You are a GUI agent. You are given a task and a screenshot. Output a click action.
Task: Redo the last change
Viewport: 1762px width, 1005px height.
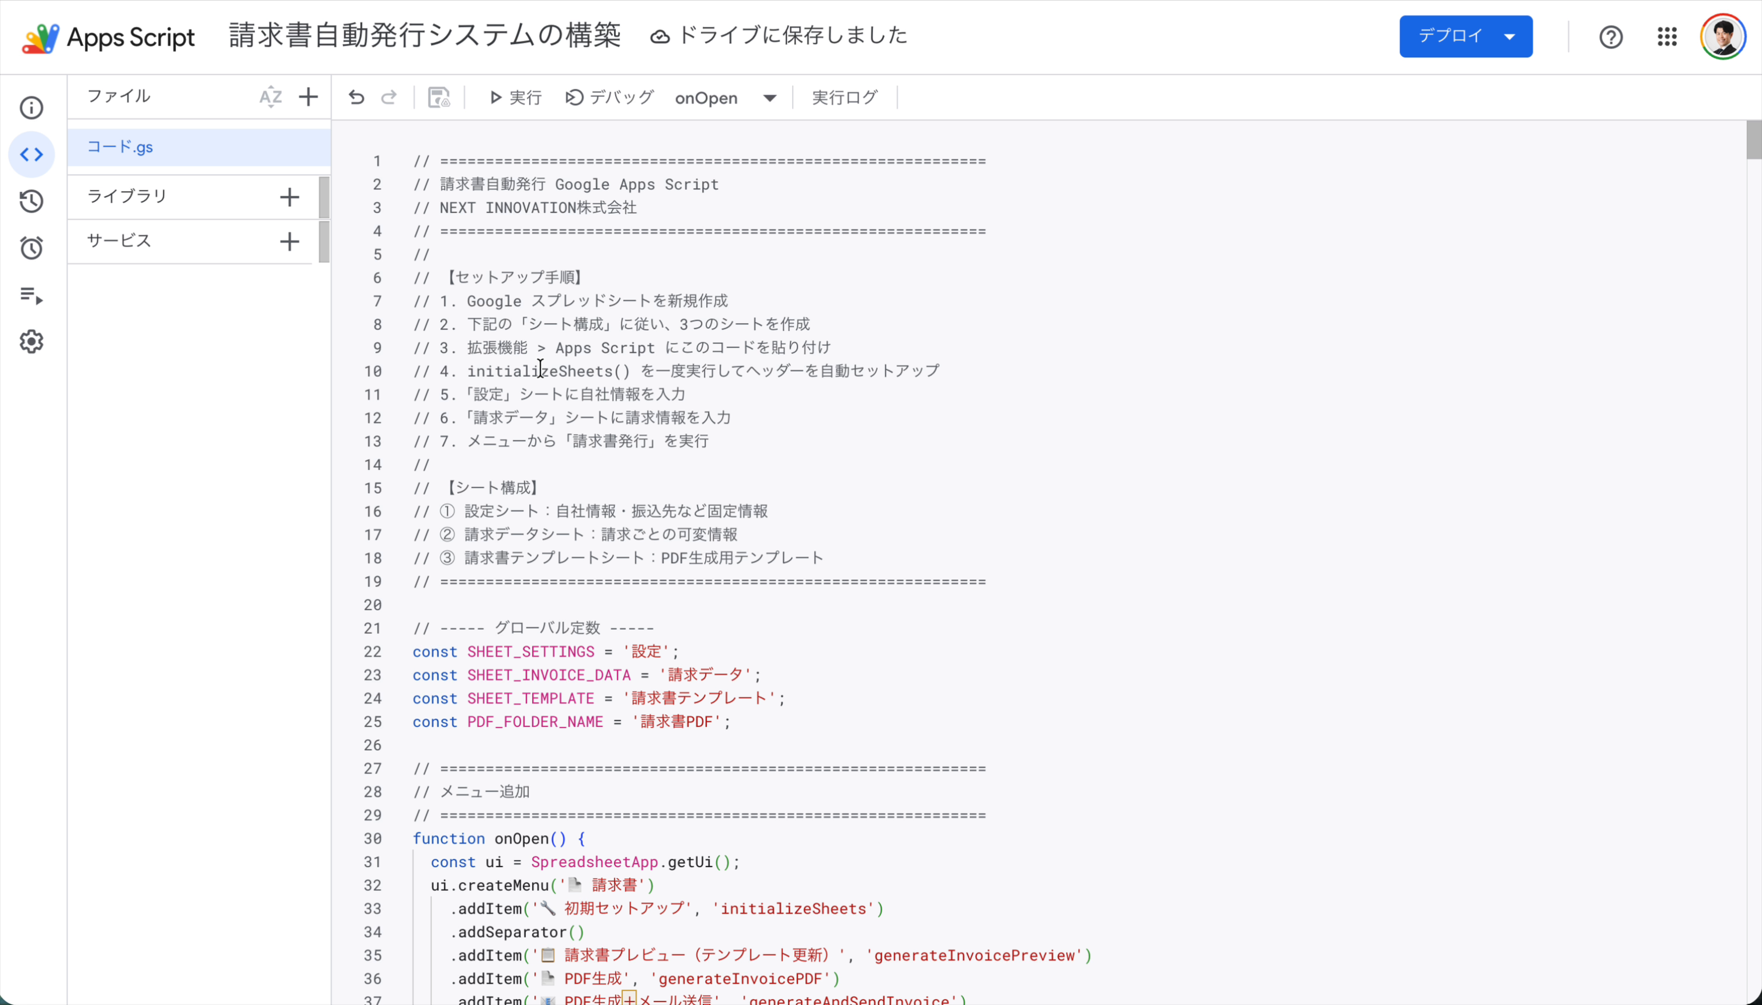pyautogui.click(x=389, y=98)
